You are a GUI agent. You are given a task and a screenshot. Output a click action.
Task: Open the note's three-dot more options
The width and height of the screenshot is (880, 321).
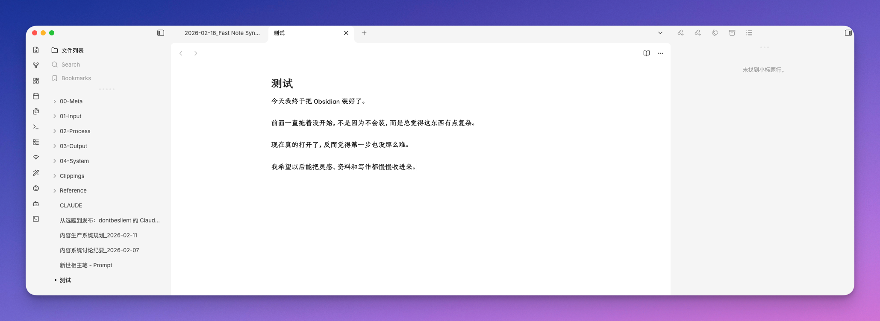pos(660,53)
